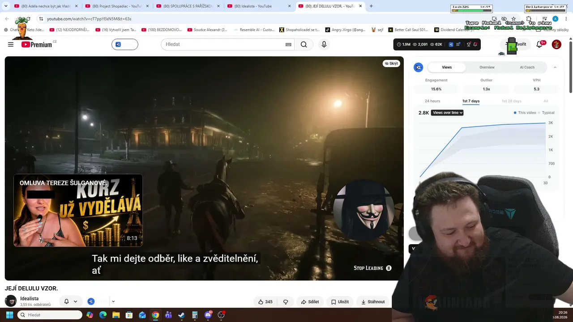Click the page vertical scrollbar
Screen dimensions: 573x322
click(570, 67)
